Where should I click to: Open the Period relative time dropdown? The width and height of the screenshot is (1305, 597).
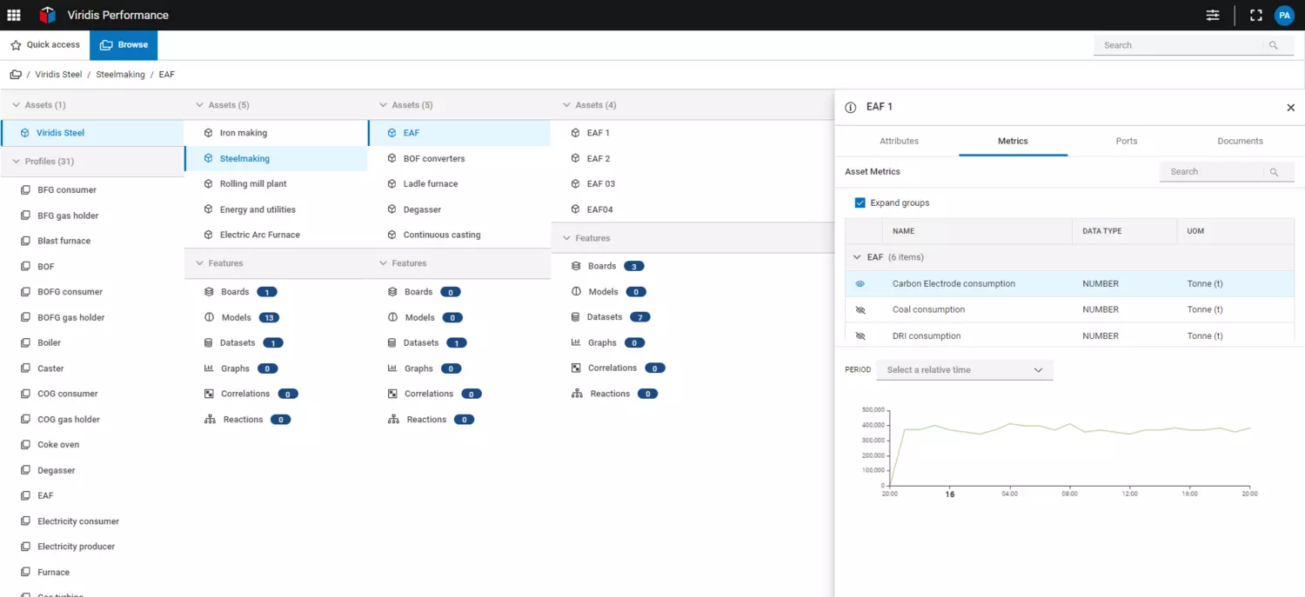click(964, 370)
